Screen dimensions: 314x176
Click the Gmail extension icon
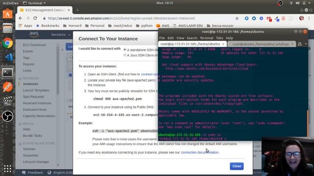[x=269, y=19]
